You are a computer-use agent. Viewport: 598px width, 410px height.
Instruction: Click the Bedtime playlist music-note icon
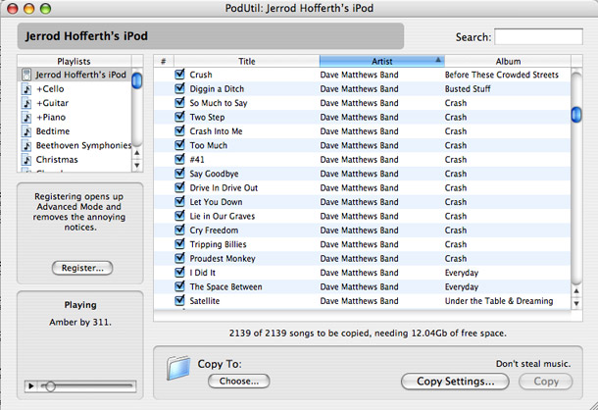26,131
